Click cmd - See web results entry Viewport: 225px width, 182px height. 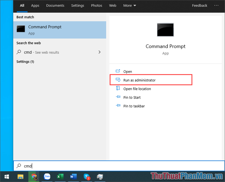[60, 52]
